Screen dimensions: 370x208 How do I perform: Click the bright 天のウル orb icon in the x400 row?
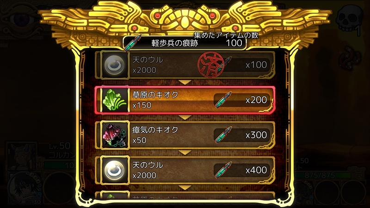(x=115, y=170)
